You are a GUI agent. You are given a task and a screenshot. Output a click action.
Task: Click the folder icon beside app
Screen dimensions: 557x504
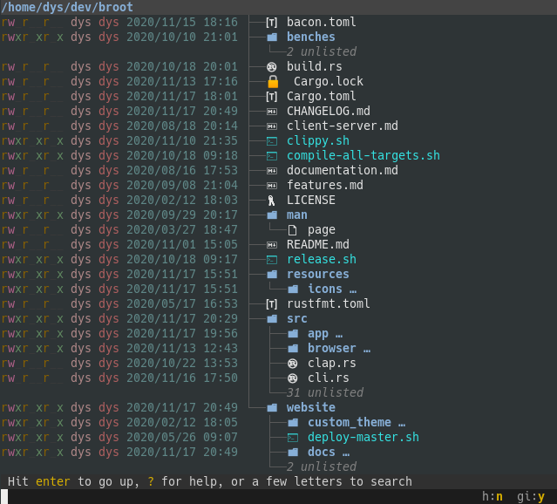293,334
